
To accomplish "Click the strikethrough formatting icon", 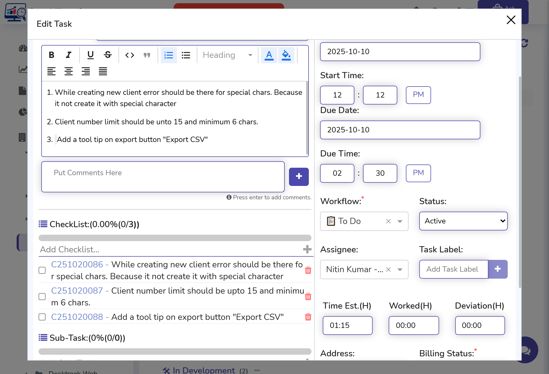I will click(x=108, y=55).
